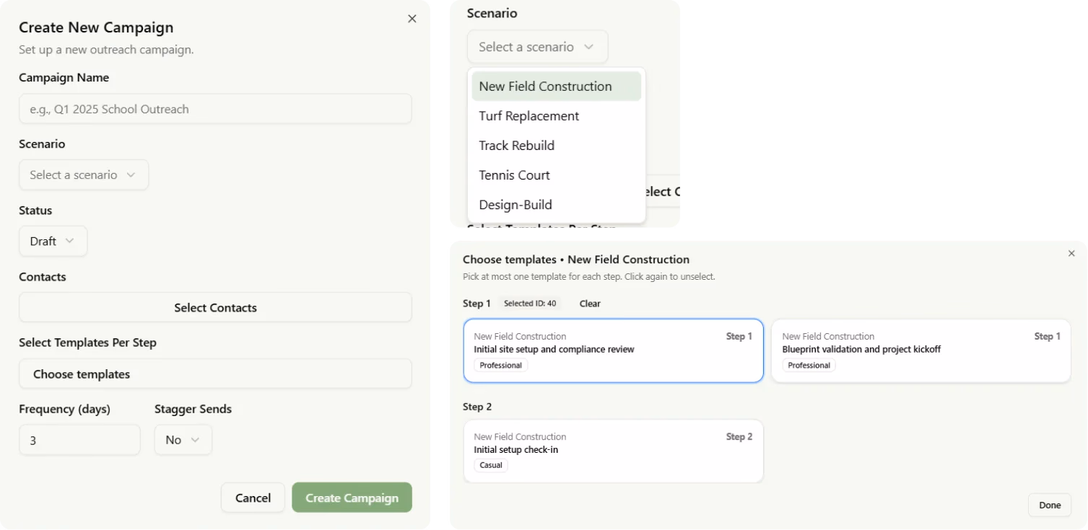
Task: Click the Selected ID: 40 badge
Action: click(530, 304)
